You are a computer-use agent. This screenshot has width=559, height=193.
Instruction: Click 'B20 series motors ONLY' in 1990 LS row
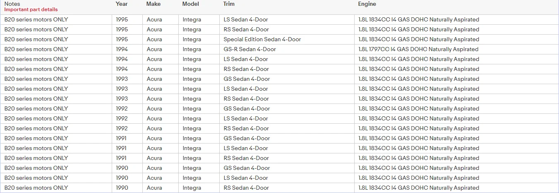point(36,178)
